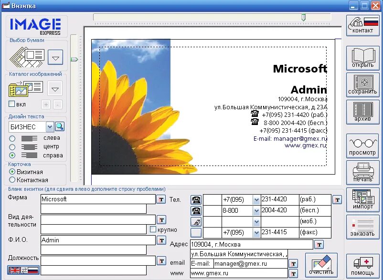The image size is (383, 280).
Task: Open code dropdown in (бесп.) phone row
Action: (256, 211)
